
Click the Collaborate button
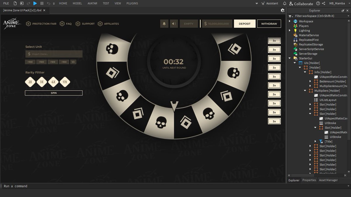301,4
